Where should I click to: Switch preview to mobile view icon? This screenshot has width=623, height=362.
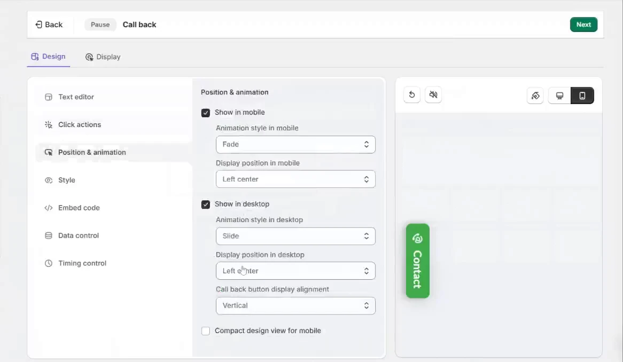[x=582, y=96]
